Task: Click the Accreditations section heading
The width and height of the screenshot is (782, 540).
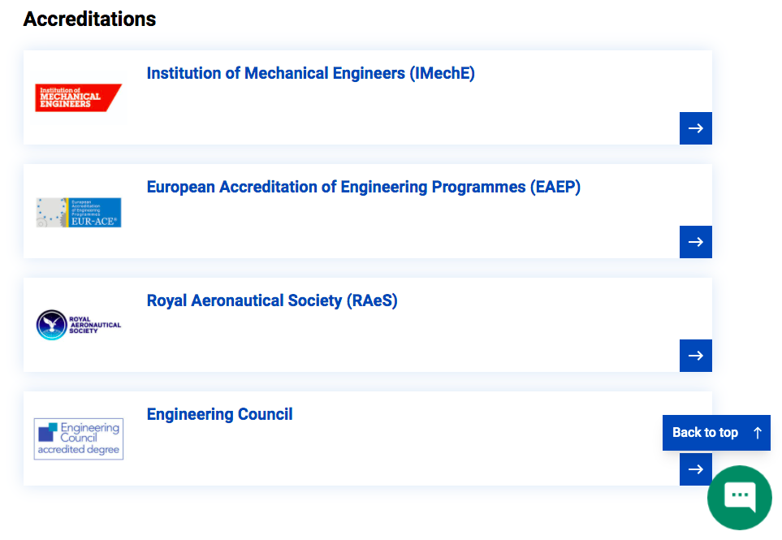Action: coord(90,19)
